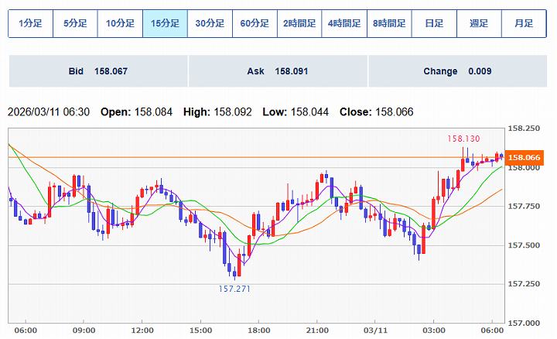Select the weekly 週足 tab

(479, 23)
